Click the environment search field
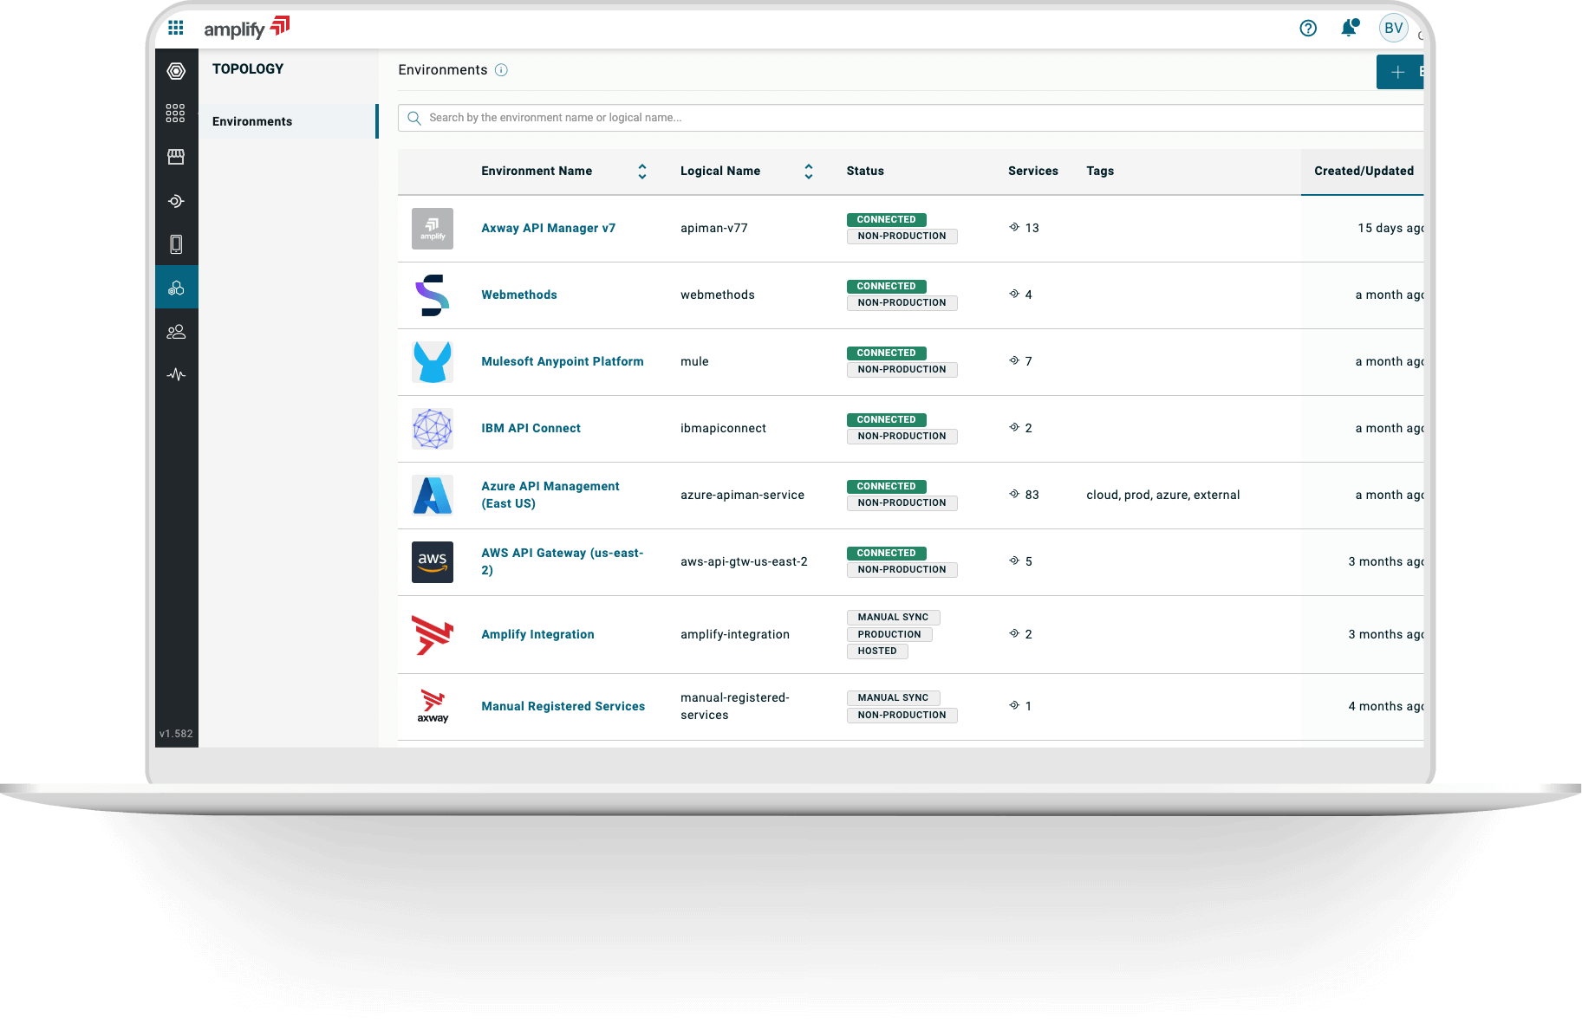 [910, 118]
